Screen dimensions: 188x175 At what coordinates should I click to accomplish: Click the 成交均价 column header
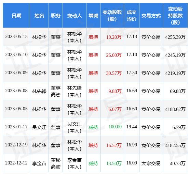132,16
